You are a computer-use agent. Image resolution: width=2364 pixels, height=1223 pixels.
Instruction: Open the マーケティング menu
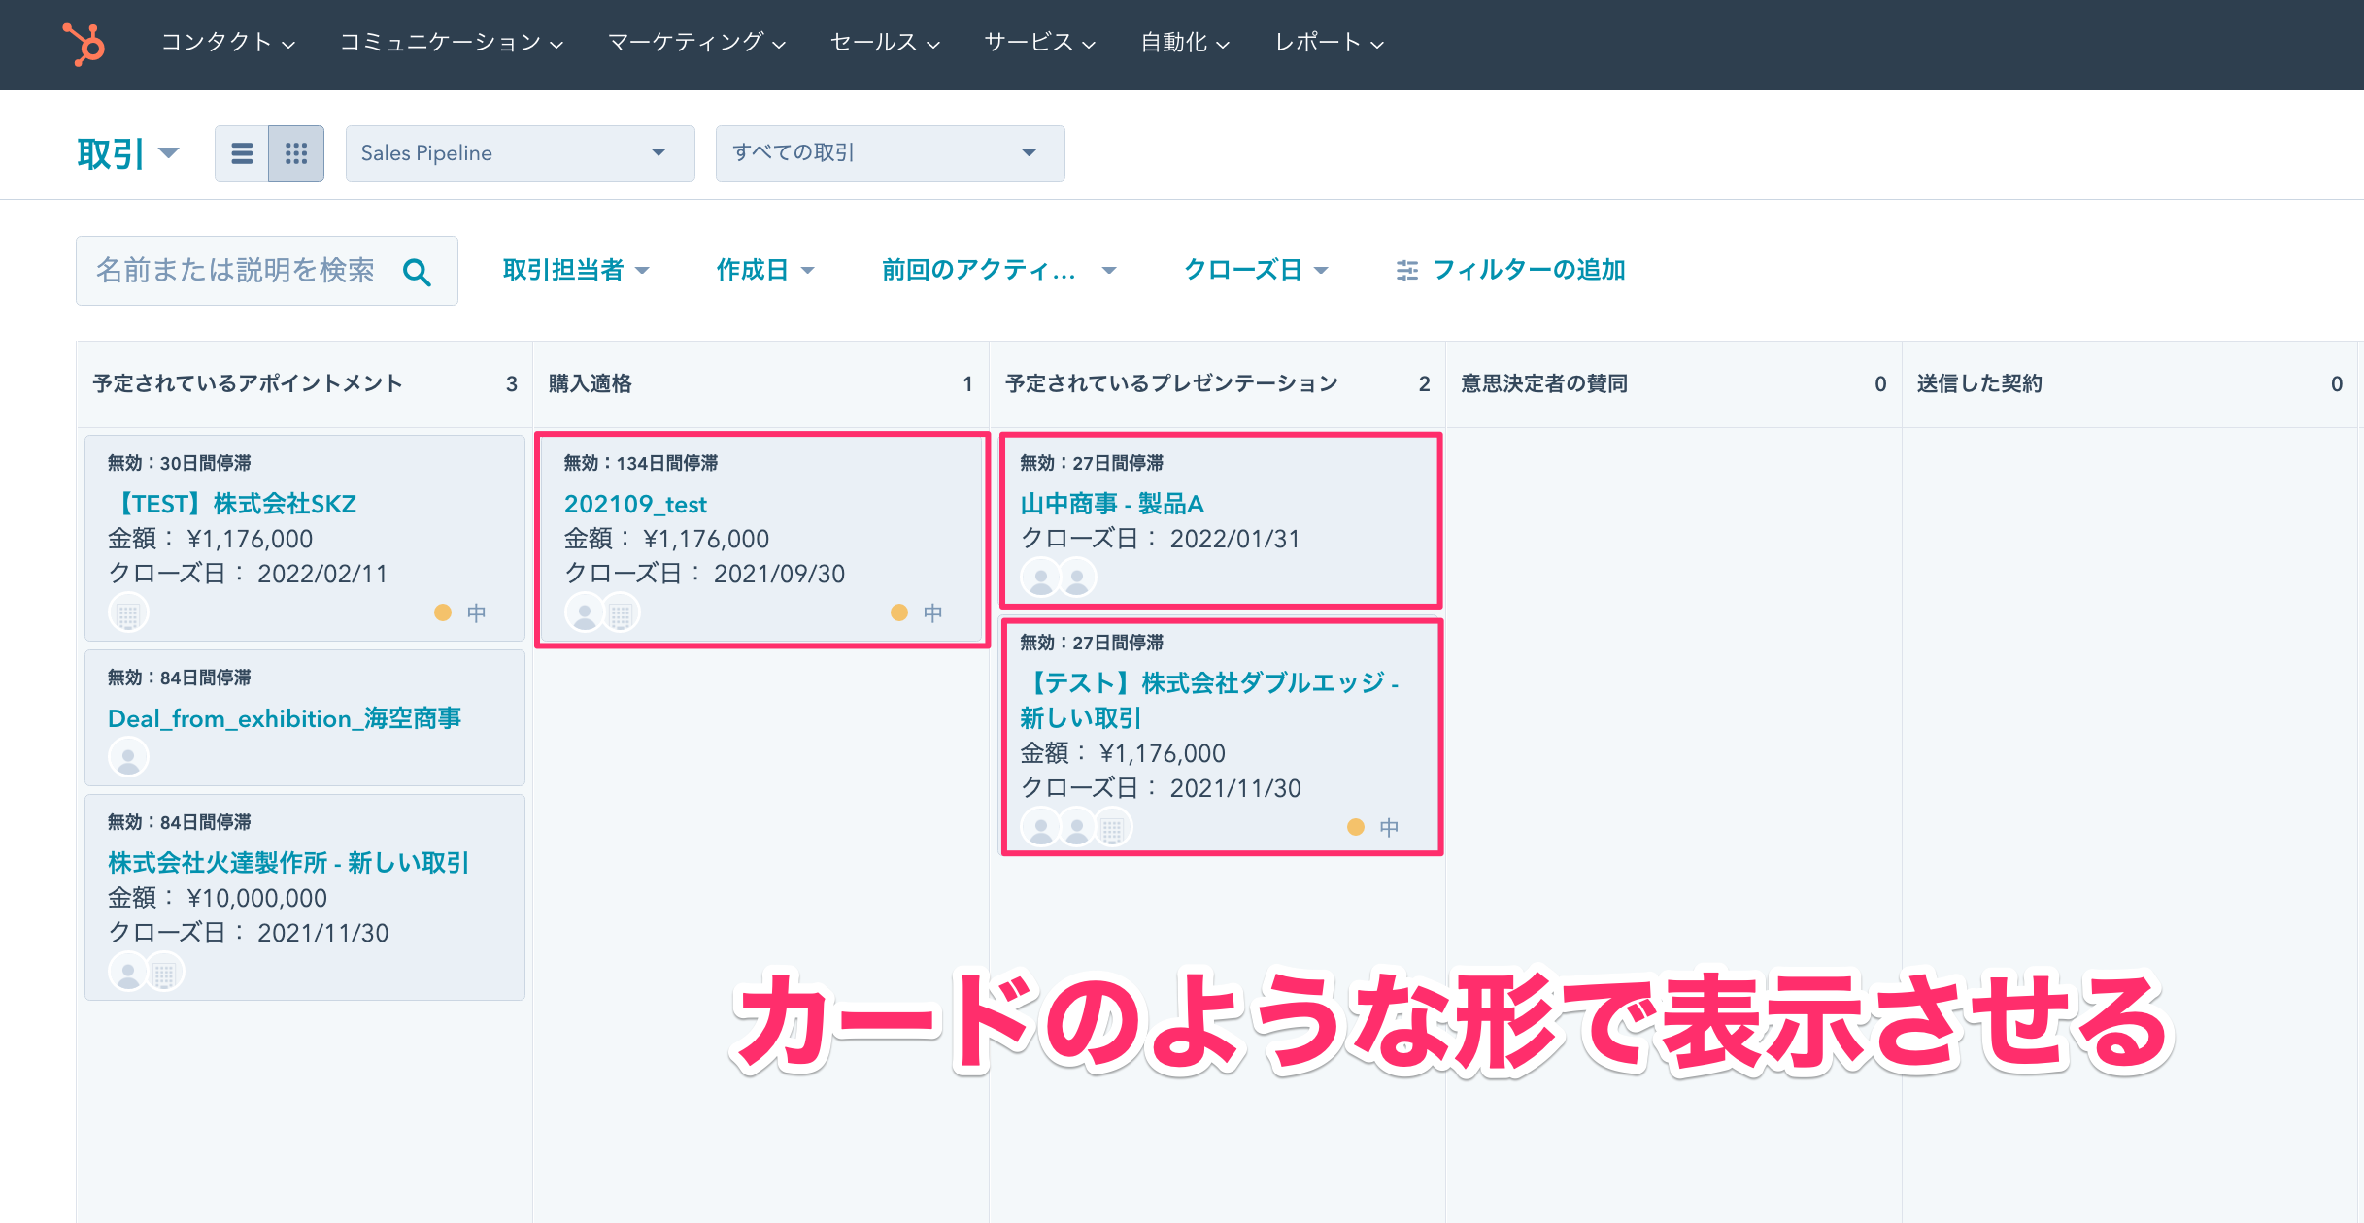coord(696,43)
